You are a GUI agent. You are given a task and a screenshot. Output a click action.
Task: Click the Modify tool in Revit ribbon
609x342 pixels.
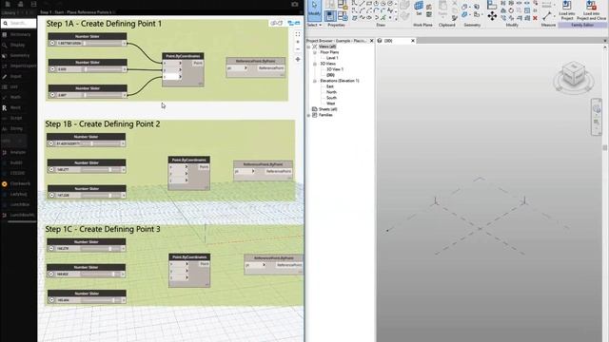coord(314,10)
